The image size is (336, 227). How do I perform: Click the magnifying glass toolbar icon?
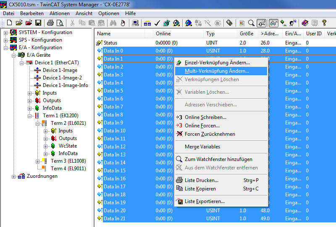[x=251, y=23]
